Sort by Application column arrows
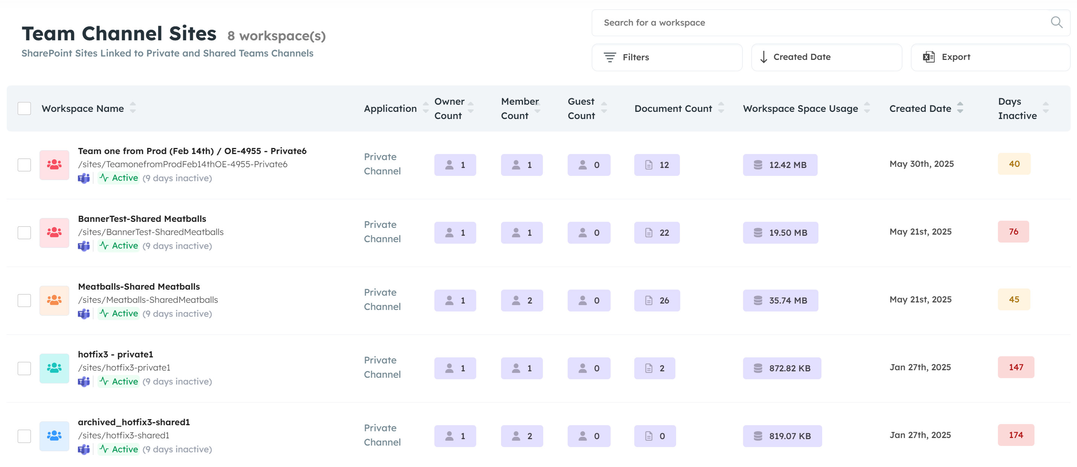 [x=426, y=108]
